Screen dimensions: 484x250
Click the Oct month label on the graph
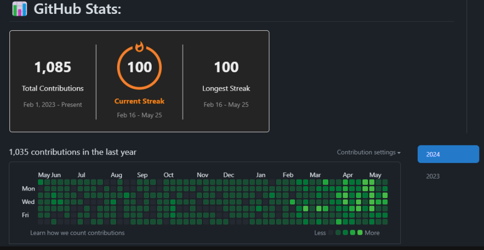point(169,175)
